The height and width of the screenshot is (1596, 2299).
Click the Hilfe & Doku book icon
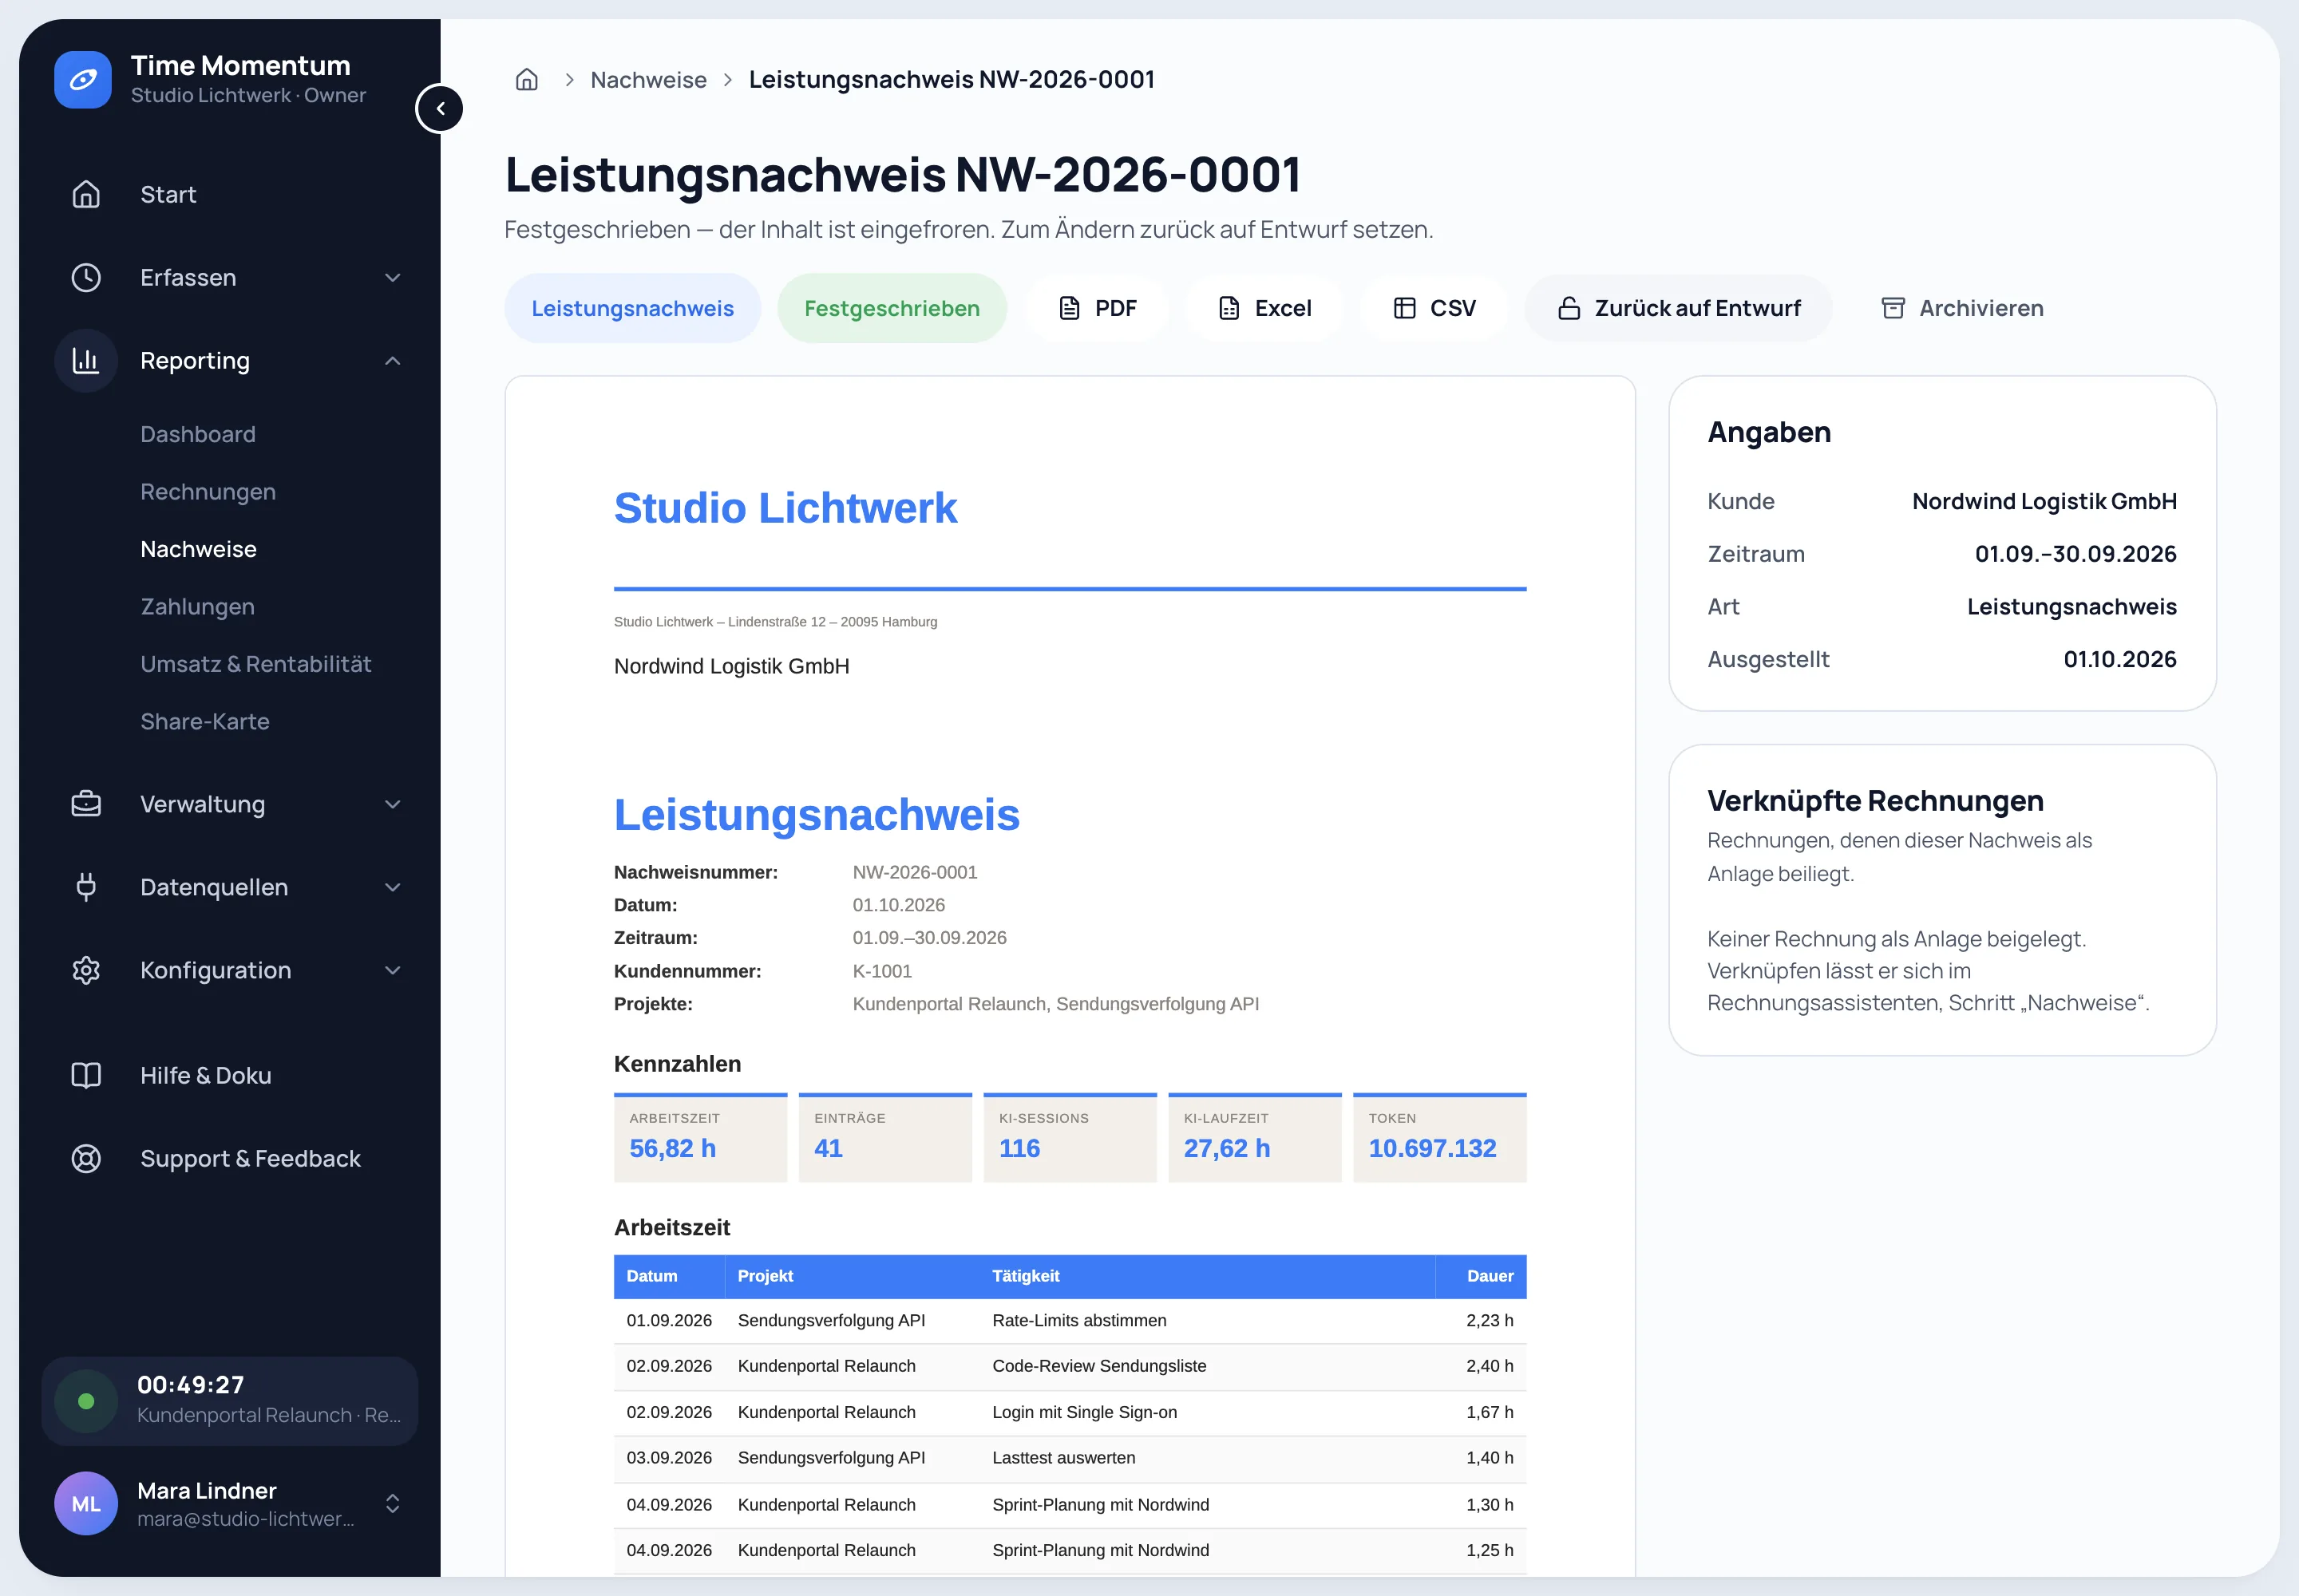pos(86,1075)
